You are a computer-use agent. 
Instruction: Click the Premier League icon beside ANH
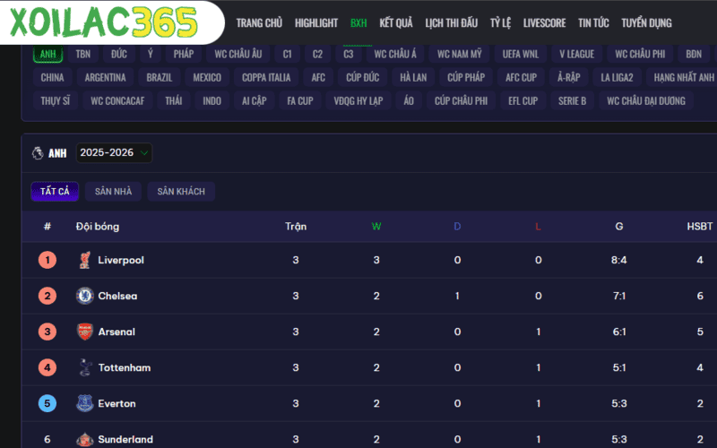coord(38,152)
